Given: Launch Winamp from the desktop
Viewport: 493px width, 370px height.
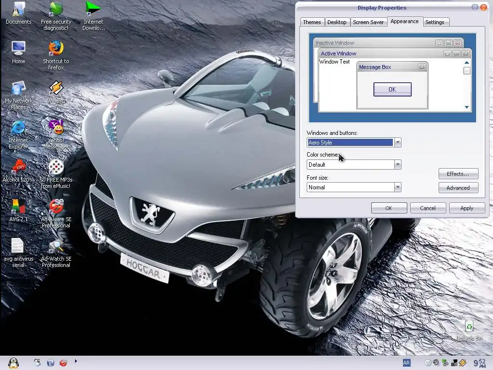Looking at the screenshot, I should (x=56, y=92).
